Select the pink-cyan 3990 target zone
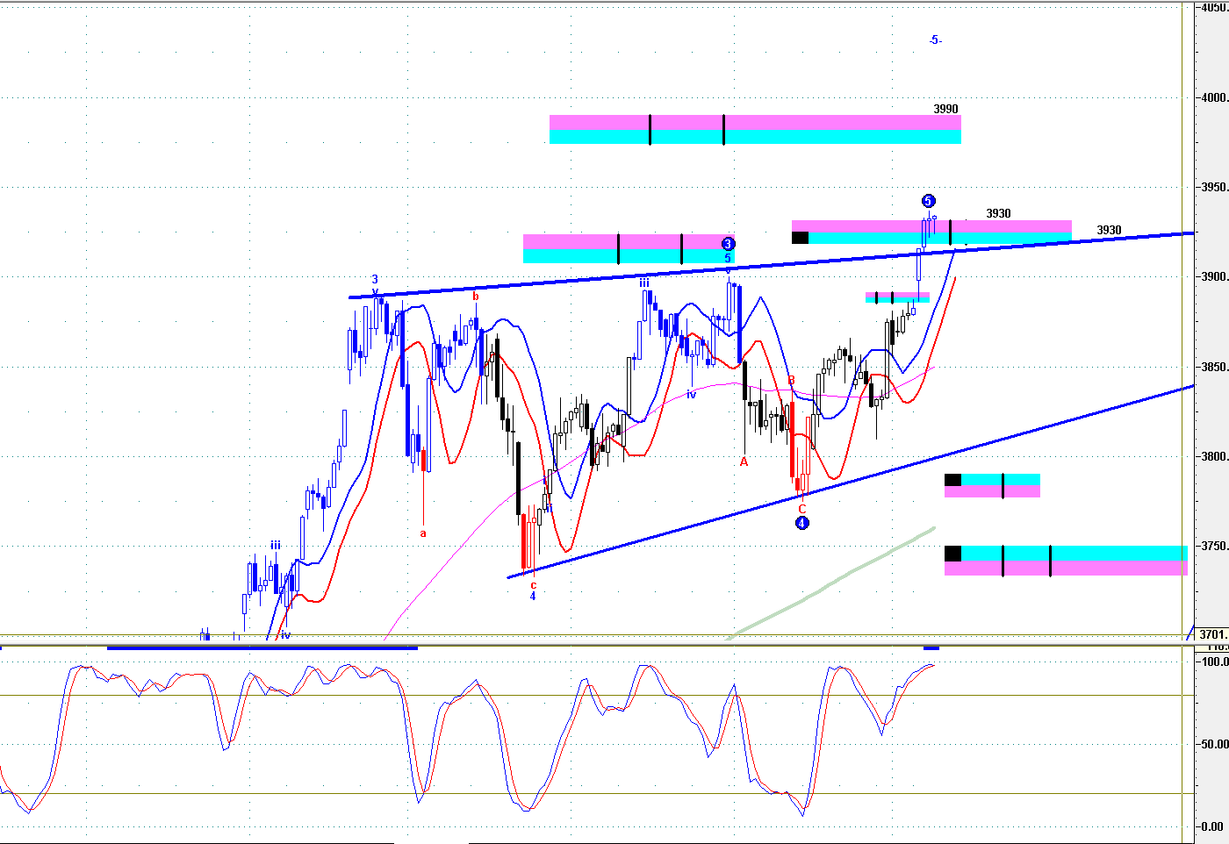Viewport: 1229px width, 844px height. click(755, 129)
